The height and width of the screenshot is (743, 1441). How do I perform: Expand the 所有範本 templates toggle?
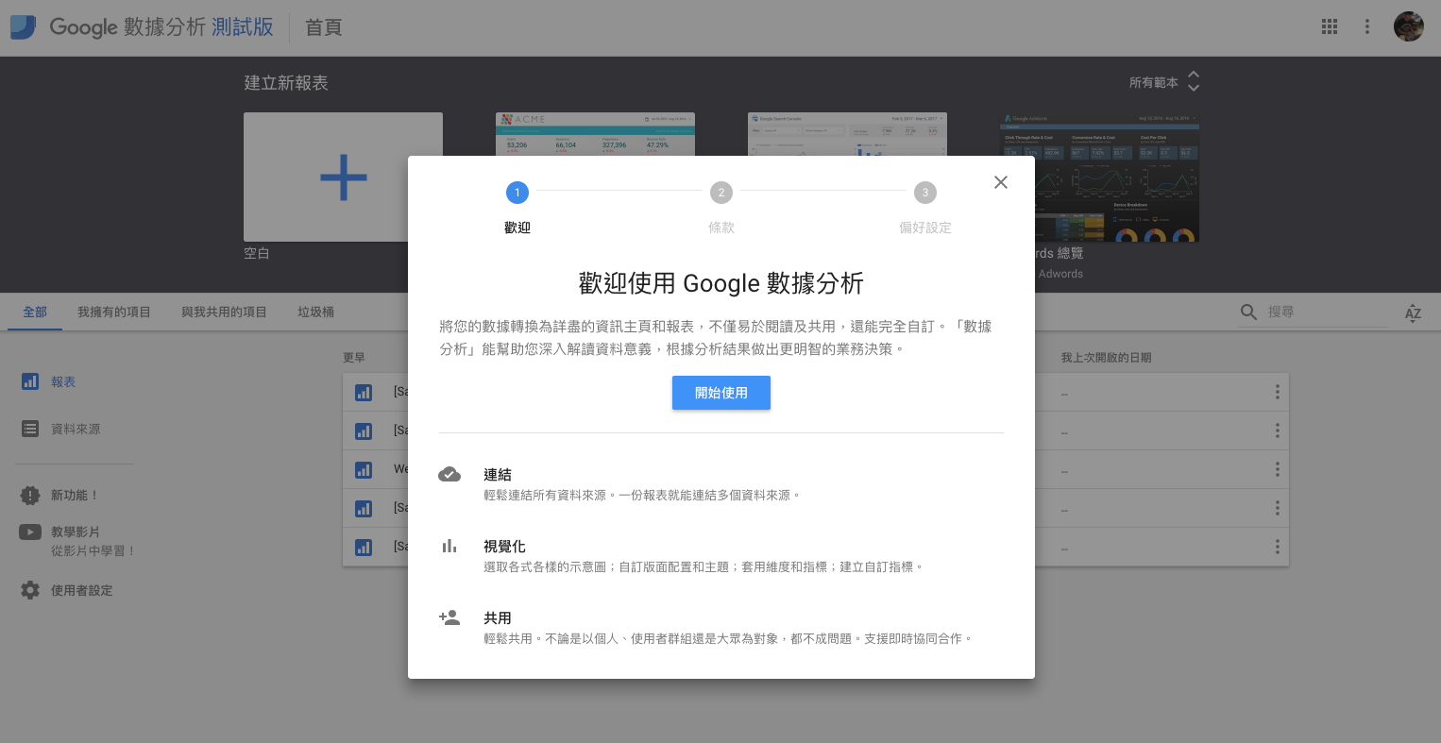pyautogui.click(x=1164, y=82)
